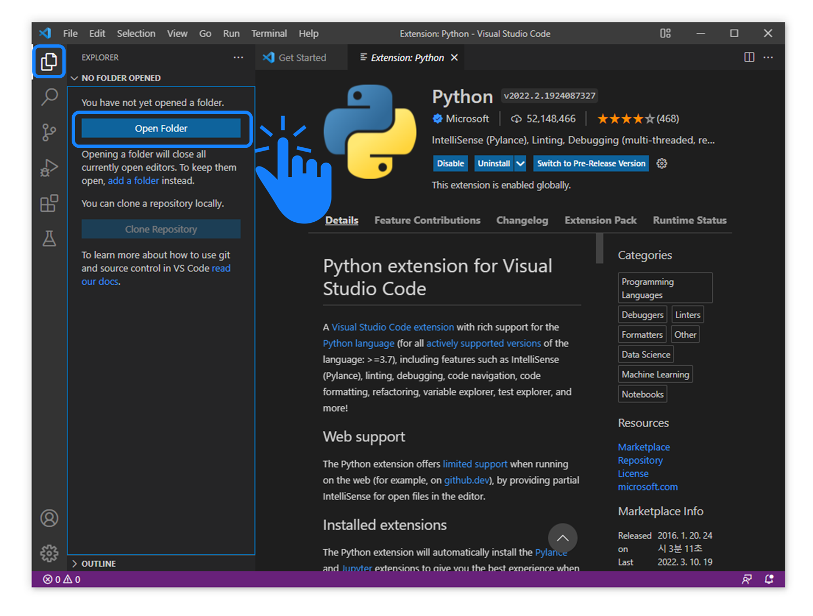
Task: Click the Open Folder button
Action: 161,128
